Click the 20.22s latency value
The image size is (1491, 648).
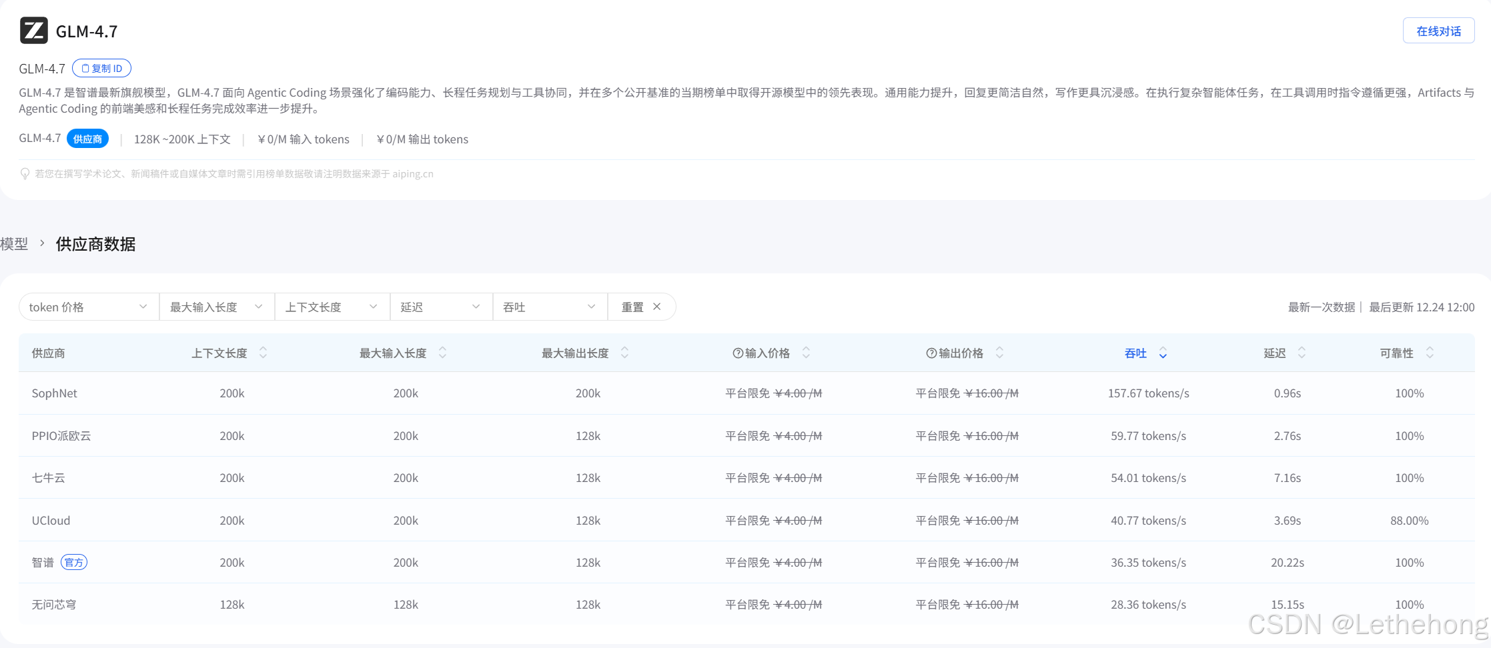1288,563
